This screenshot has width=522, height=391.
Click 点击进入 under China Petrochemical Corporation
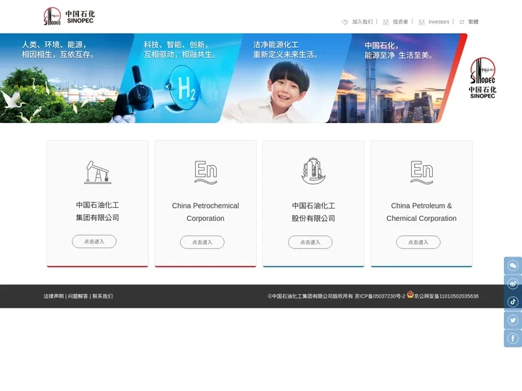coord(202,242)
